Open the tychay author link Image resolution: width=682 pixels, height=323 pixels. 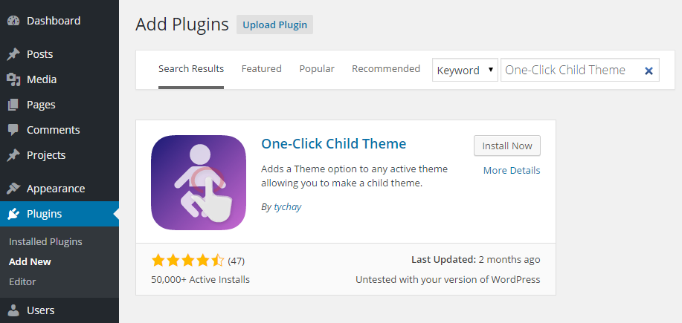tap(288, 207)
